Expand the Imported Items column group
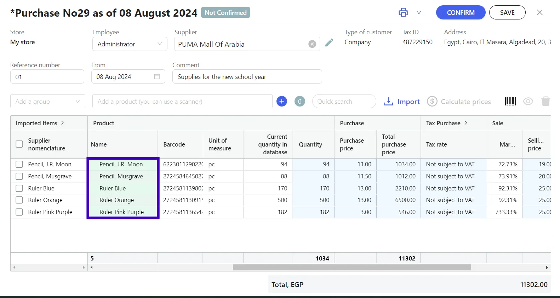Screen dimensions: 560x298 [63, 123]
